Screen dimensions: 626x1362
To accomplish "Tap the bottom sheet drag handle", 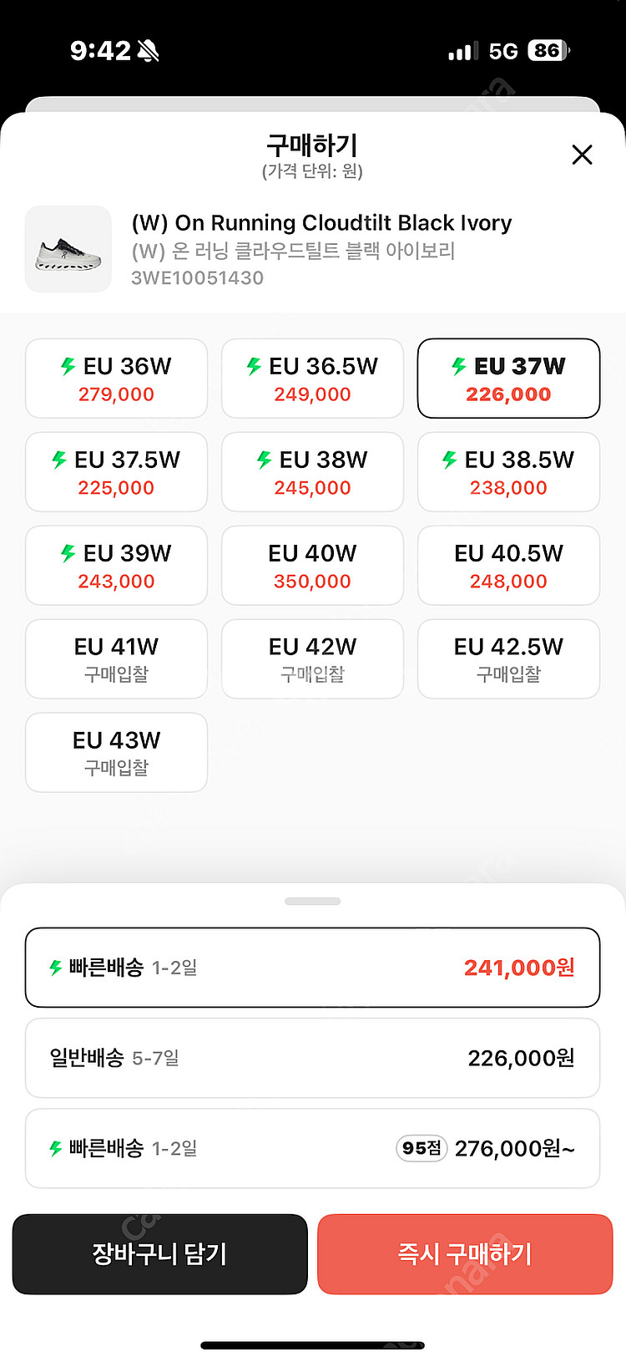I will 312,902.
